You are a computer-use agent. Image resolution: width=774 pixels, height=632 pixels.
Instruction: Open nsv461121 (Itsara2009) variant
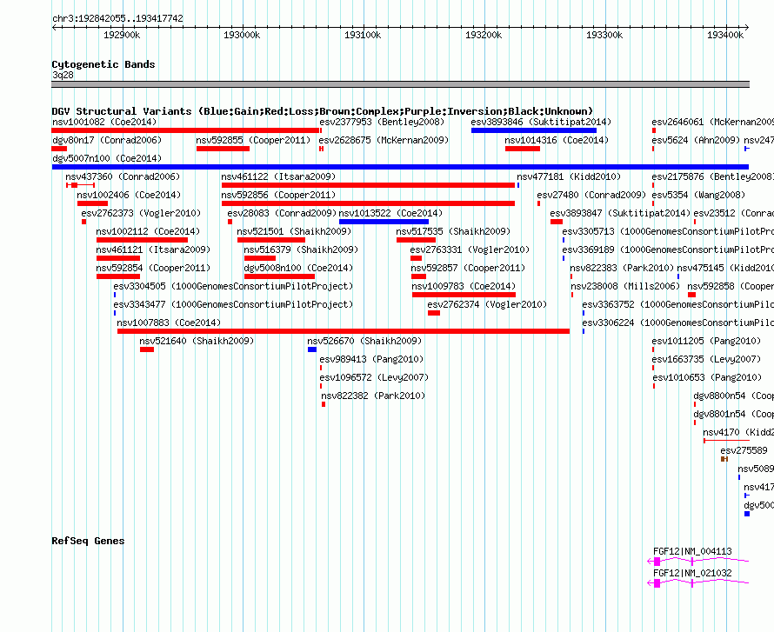(x=153, y=249)
